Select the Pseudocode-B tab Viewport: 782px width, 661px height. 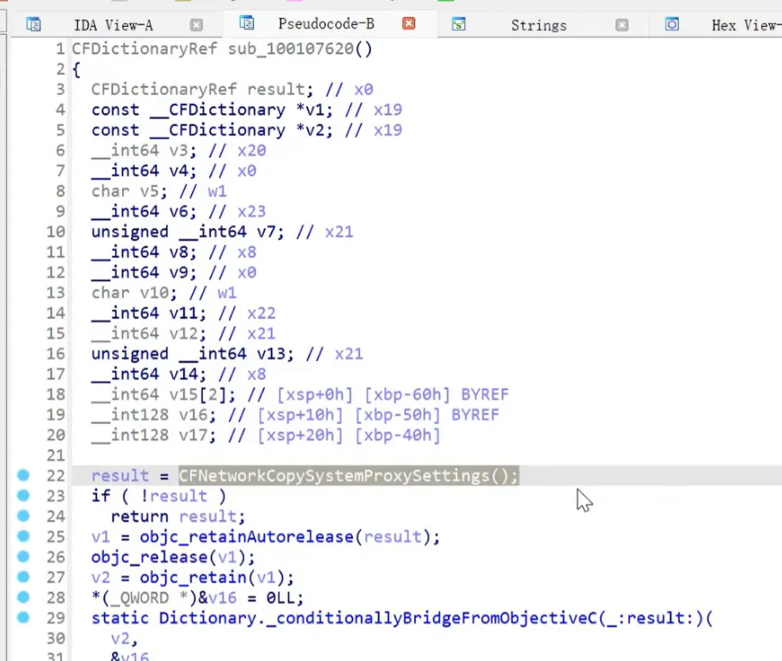pyautogui.click(x=326, y=24)
